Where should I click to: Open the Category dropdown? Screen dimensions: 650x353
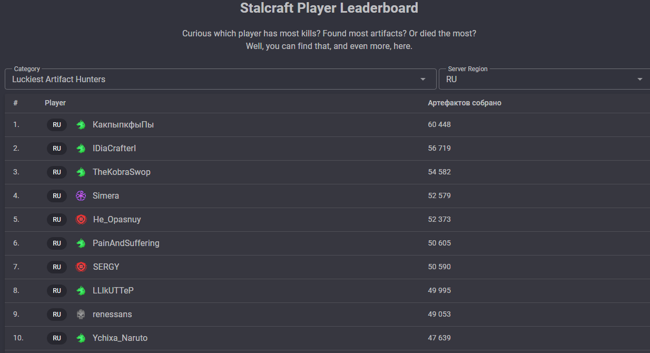(x=221, y=79)
